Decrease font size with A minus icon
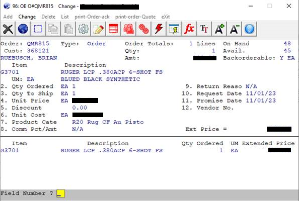 coord(234,29)
